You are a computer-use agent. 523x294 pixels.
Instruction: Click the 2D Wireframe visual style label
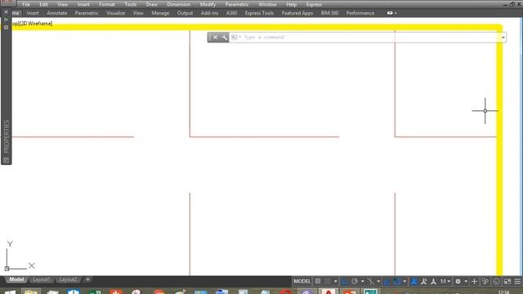click(36, 24)
